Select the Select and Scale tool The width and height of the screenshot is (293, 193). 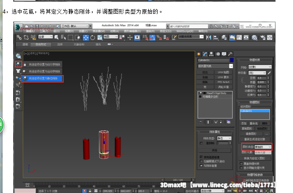coord(100,37)
